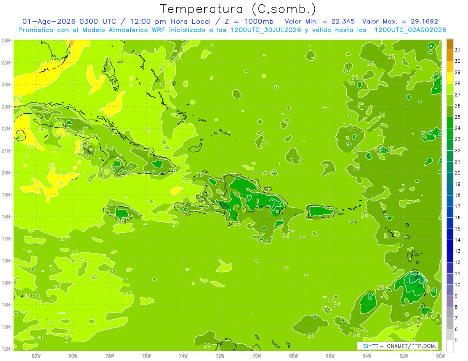Click the legend value 17

point(458,206)
